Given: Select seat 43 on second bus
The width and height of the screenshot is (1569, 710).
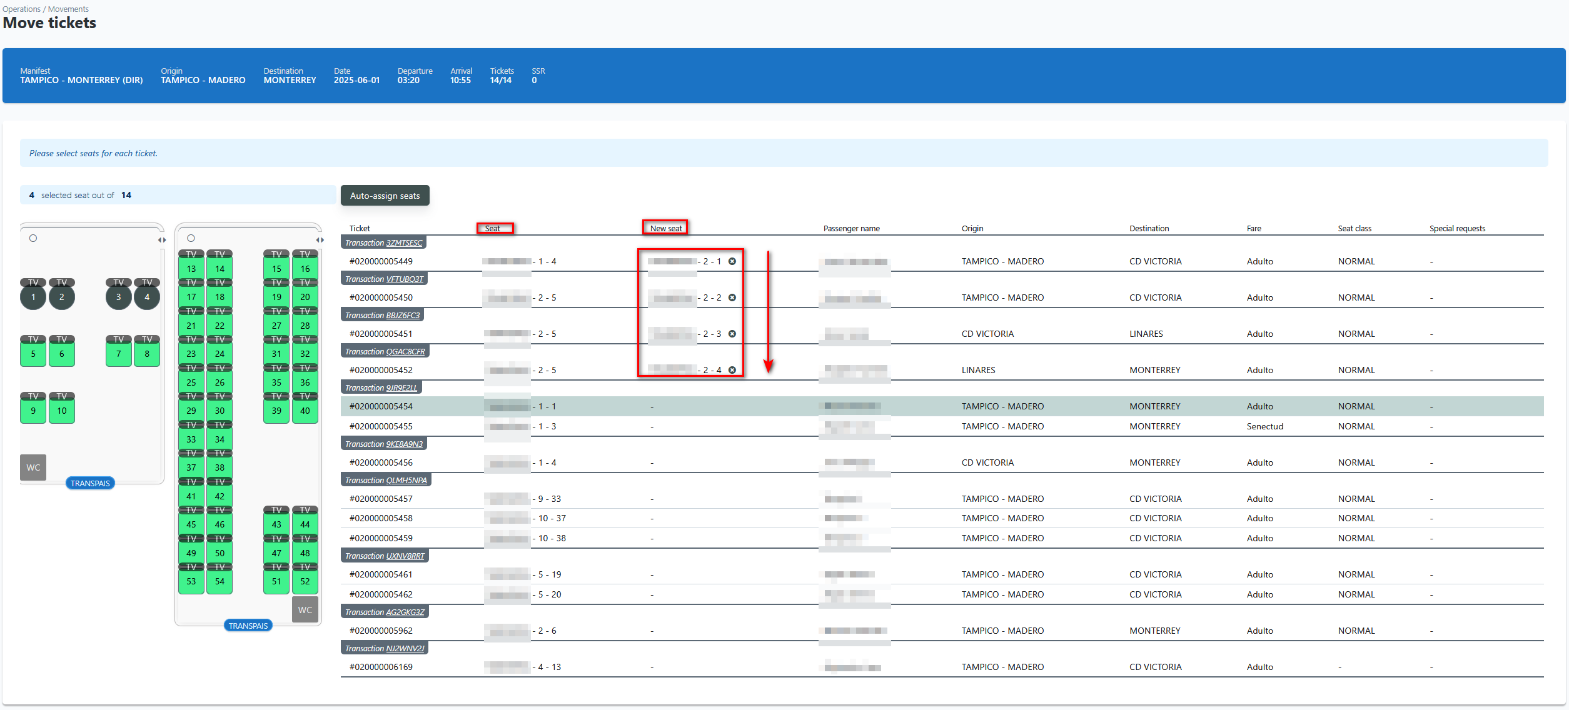Looking at the screenshot, I should [x=276, y=524].
